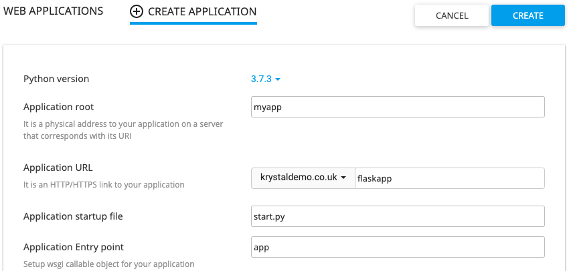569x271 pixels.
Task: Click the Application Entry point label
Action: (74, 247)
